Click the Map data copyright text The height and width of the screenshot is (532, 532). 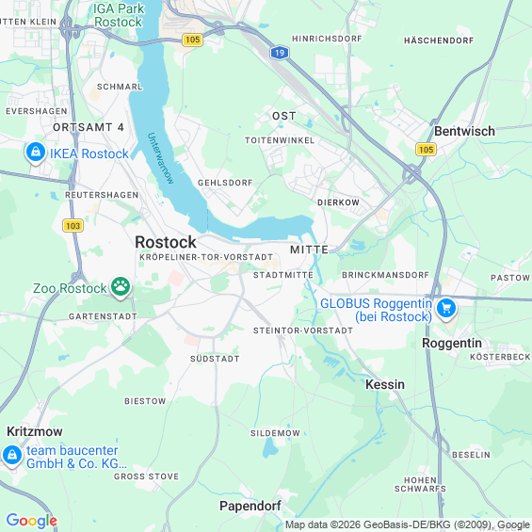tap(407, 524)
